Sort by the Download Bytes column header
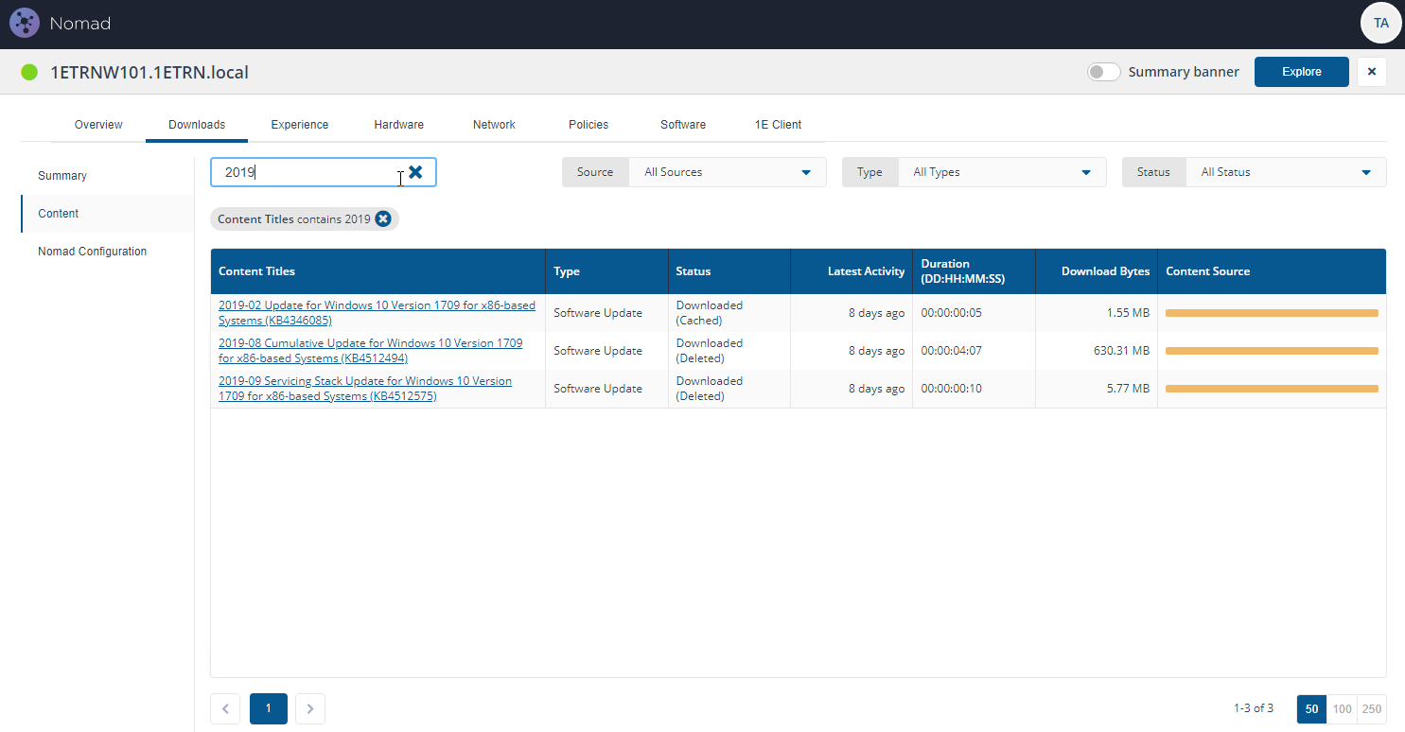 1097,271
